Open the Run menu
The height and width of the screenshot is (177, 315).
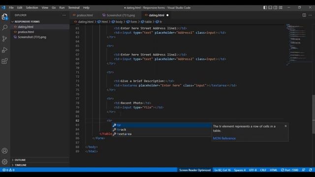coord(62,8)
